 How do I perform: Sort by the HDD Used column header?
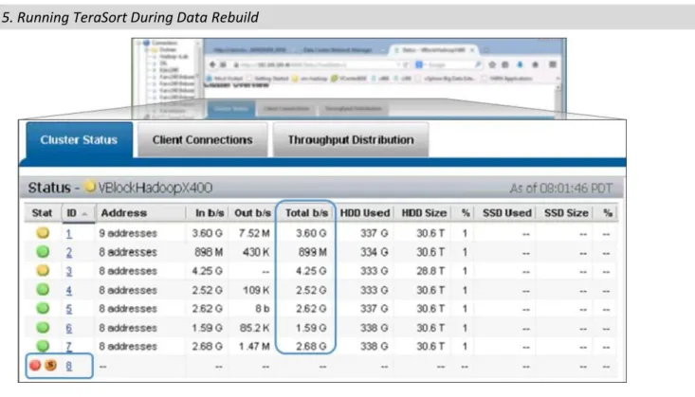365,213
